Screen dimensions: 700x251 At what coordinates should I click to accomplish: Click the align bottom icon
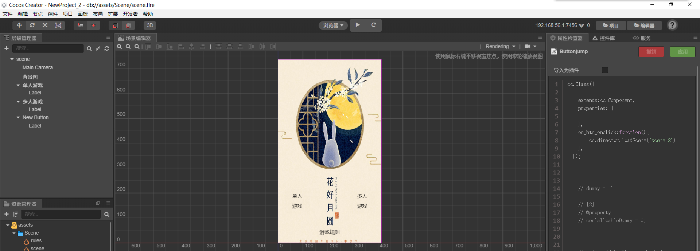(x=170, y=47)
